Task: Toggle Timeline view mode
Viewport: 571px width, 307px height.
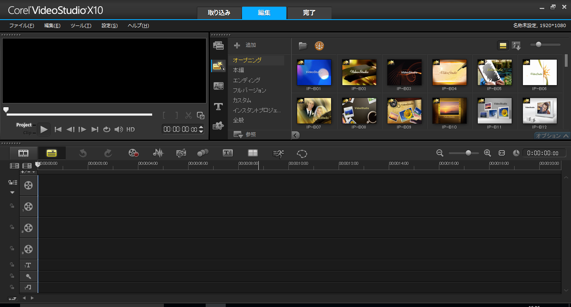Action: 51,153
